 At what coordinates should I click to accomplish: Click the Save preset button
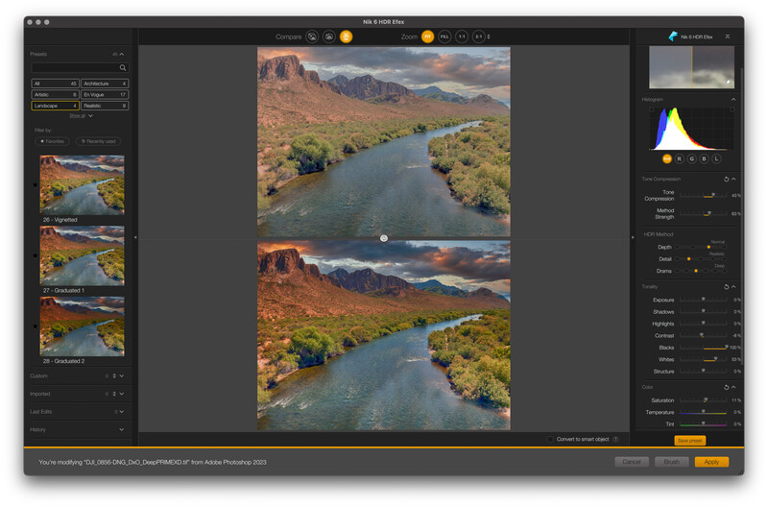(x=689, y=441)
